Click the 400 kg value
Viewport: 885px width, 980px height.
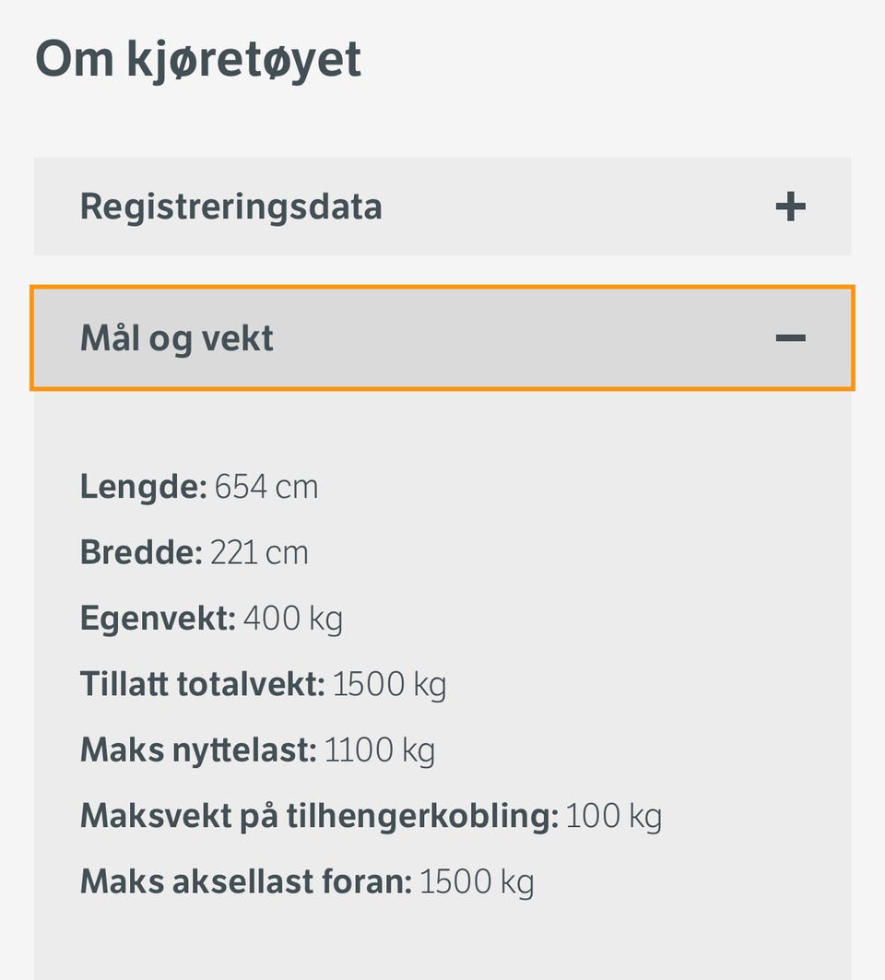293,618
